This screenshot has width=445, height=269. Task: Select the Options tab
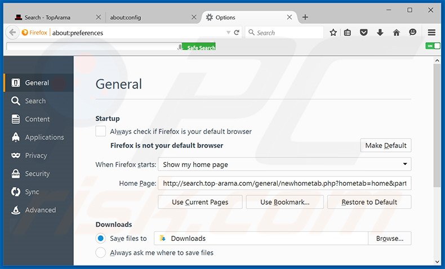pos(249,17)
